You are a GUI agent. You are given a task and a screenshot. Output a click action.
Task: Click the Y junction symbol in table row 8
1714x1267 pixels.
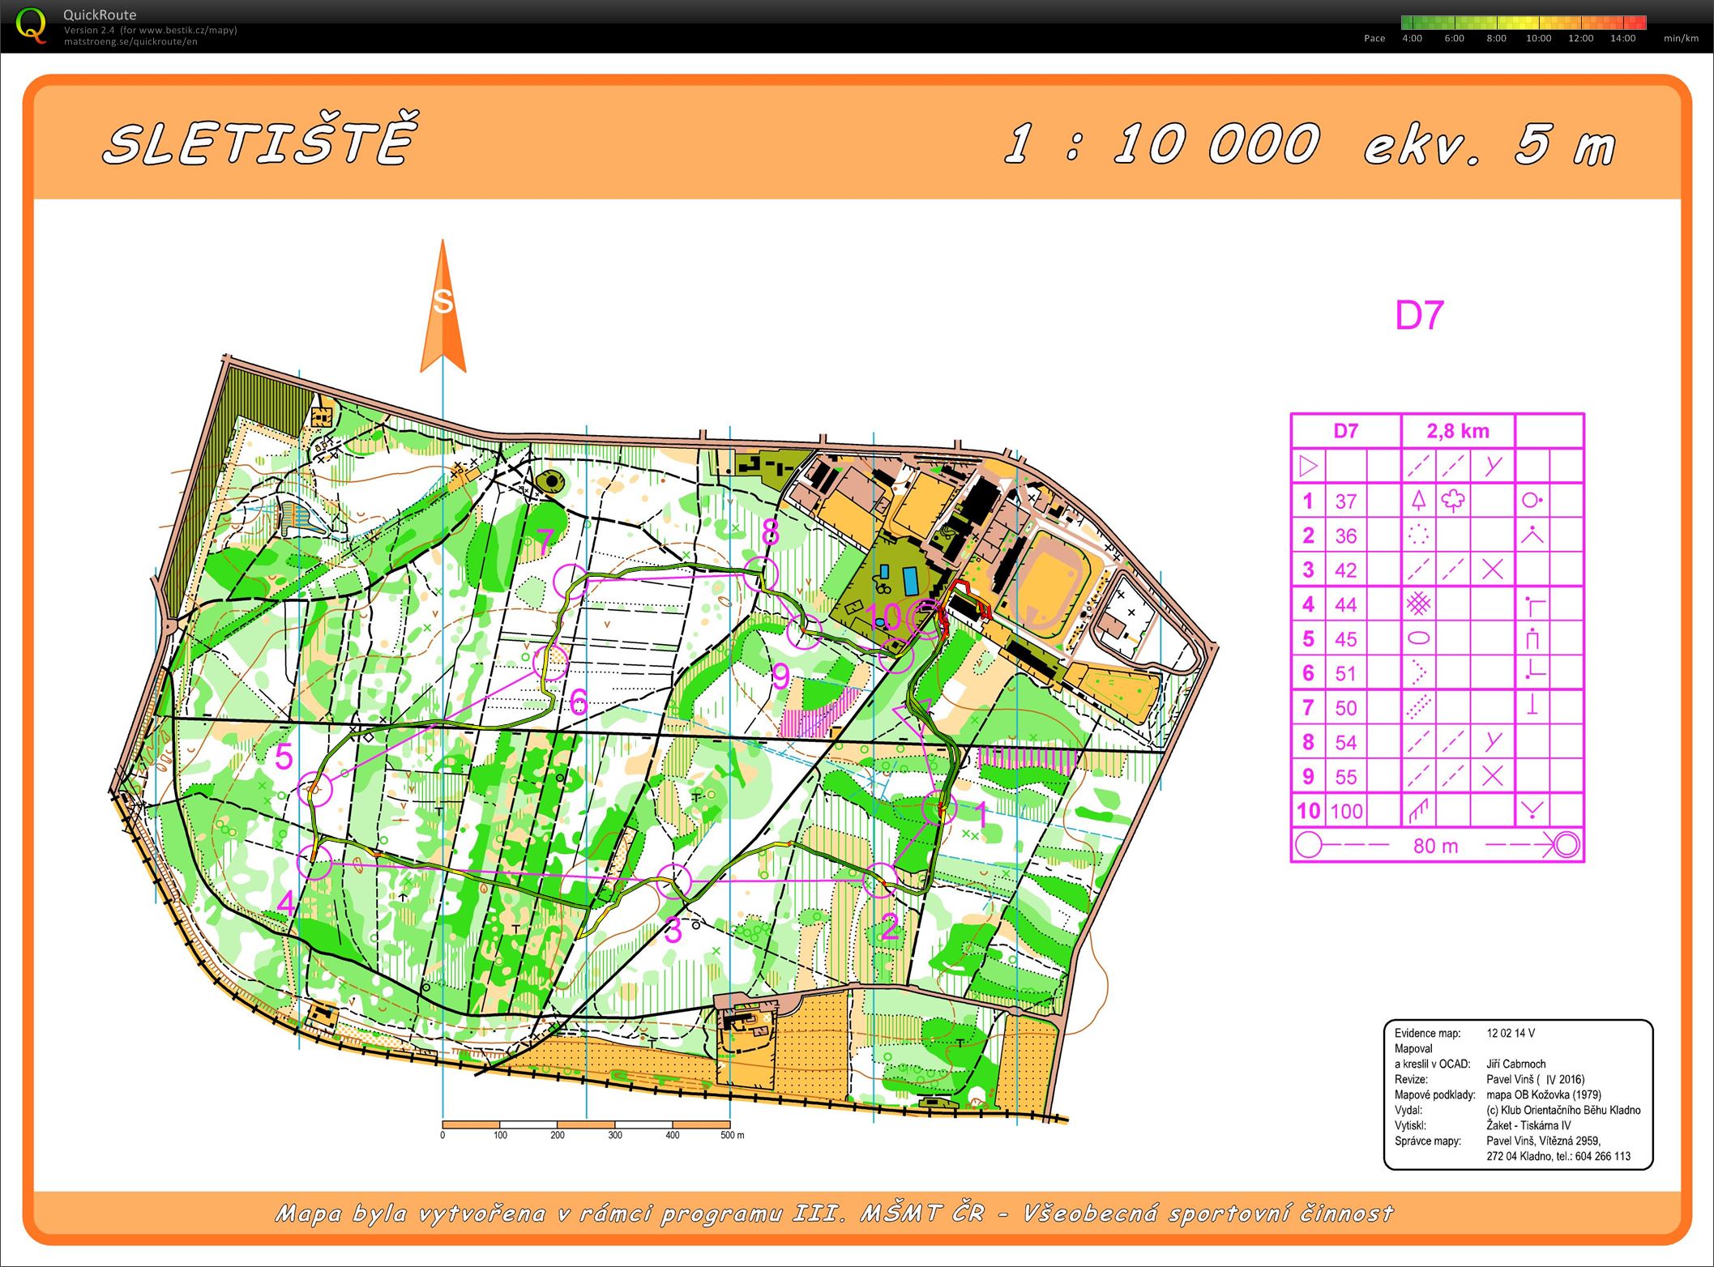(x=1493, y=741)
